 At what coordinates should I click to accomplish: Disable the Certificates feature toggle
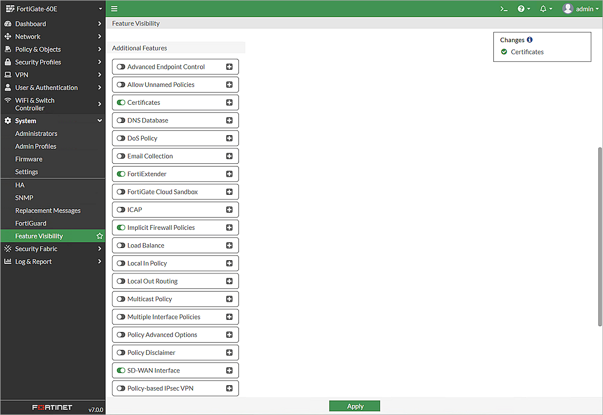click(120, 102)
